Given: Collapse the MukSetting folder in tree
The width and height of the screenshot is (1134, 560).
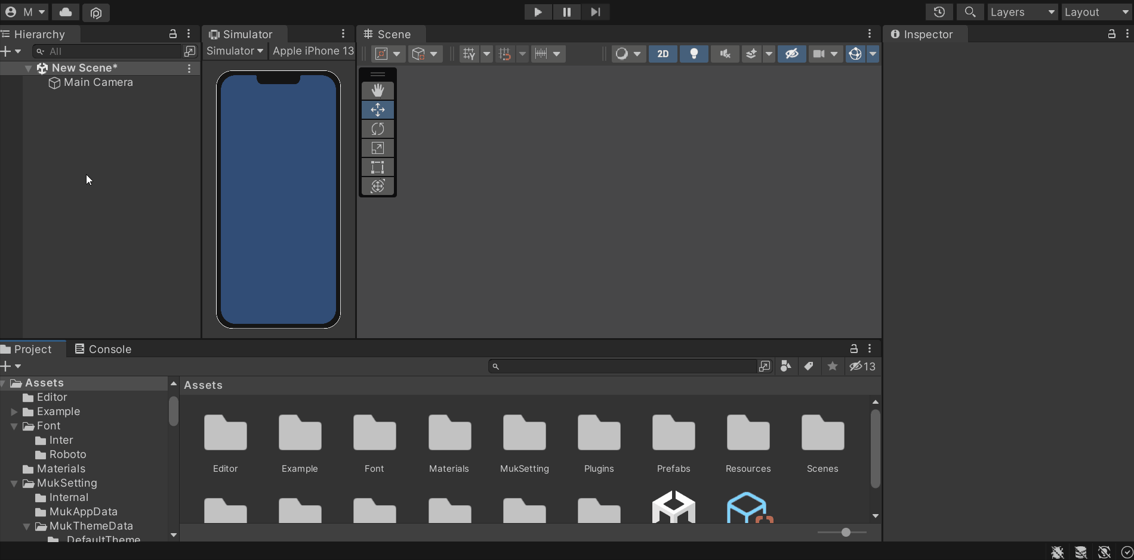Looking at the screenshot, I should pos(14,483).
